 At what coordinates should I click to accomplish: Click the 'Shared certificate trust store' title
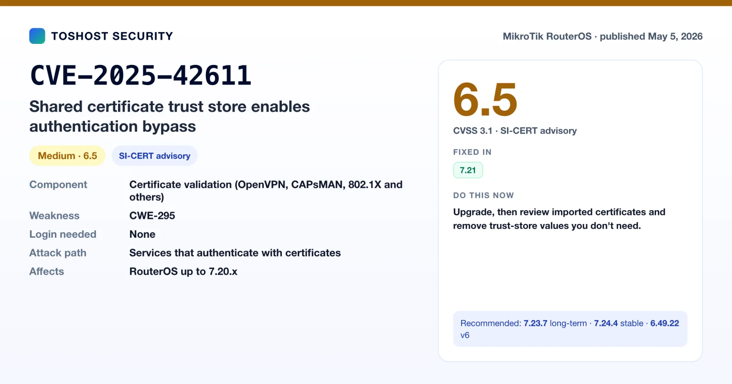(170, 116)
